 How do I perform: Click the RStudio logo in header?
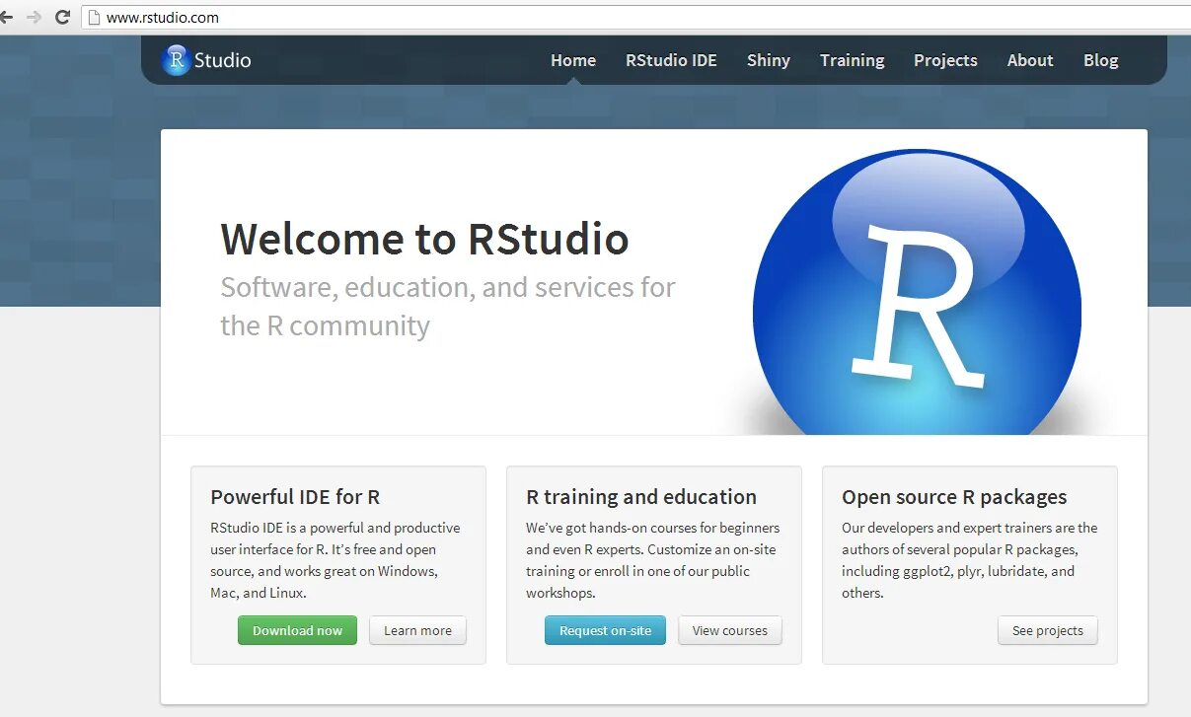(x=206, y=60)
